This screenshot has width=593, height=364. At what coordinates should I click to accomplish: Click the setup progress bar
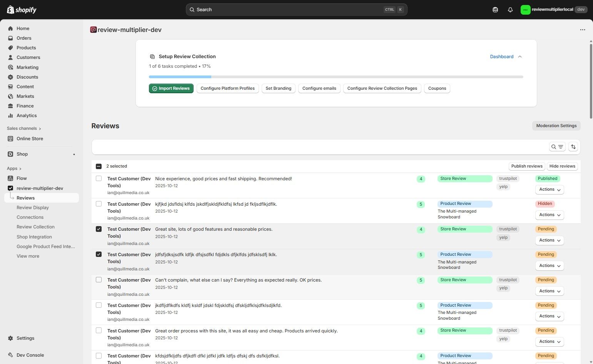coord(336,77)
